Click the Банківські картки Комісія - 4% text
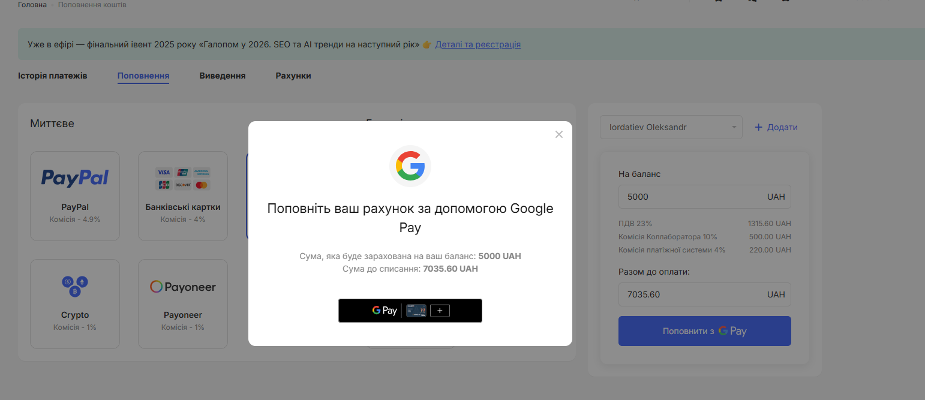This screenshot has height=400, width=925. tap(183, 219)
